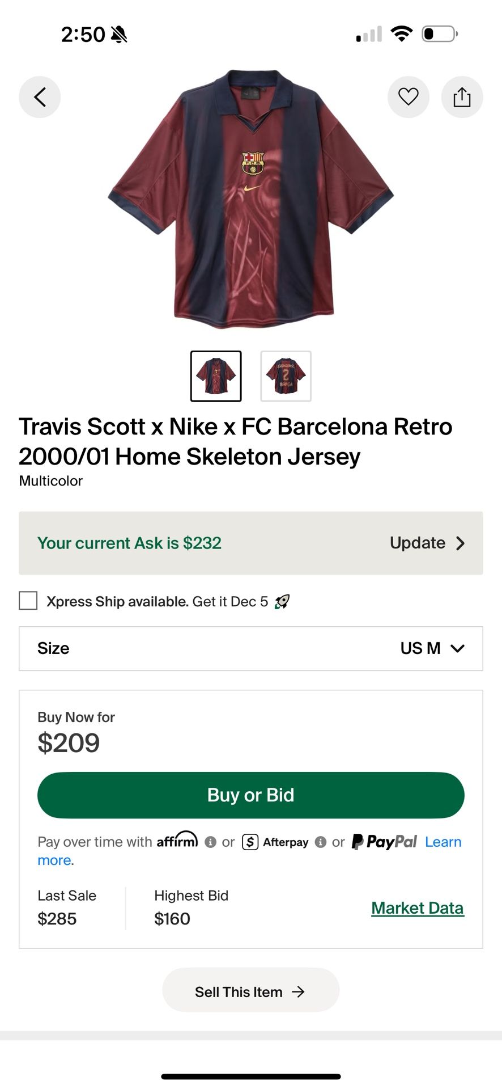Tap the PayPal logo
Image resolution: width=502 pixels, height=1089 pixels.
click(384, 842)
